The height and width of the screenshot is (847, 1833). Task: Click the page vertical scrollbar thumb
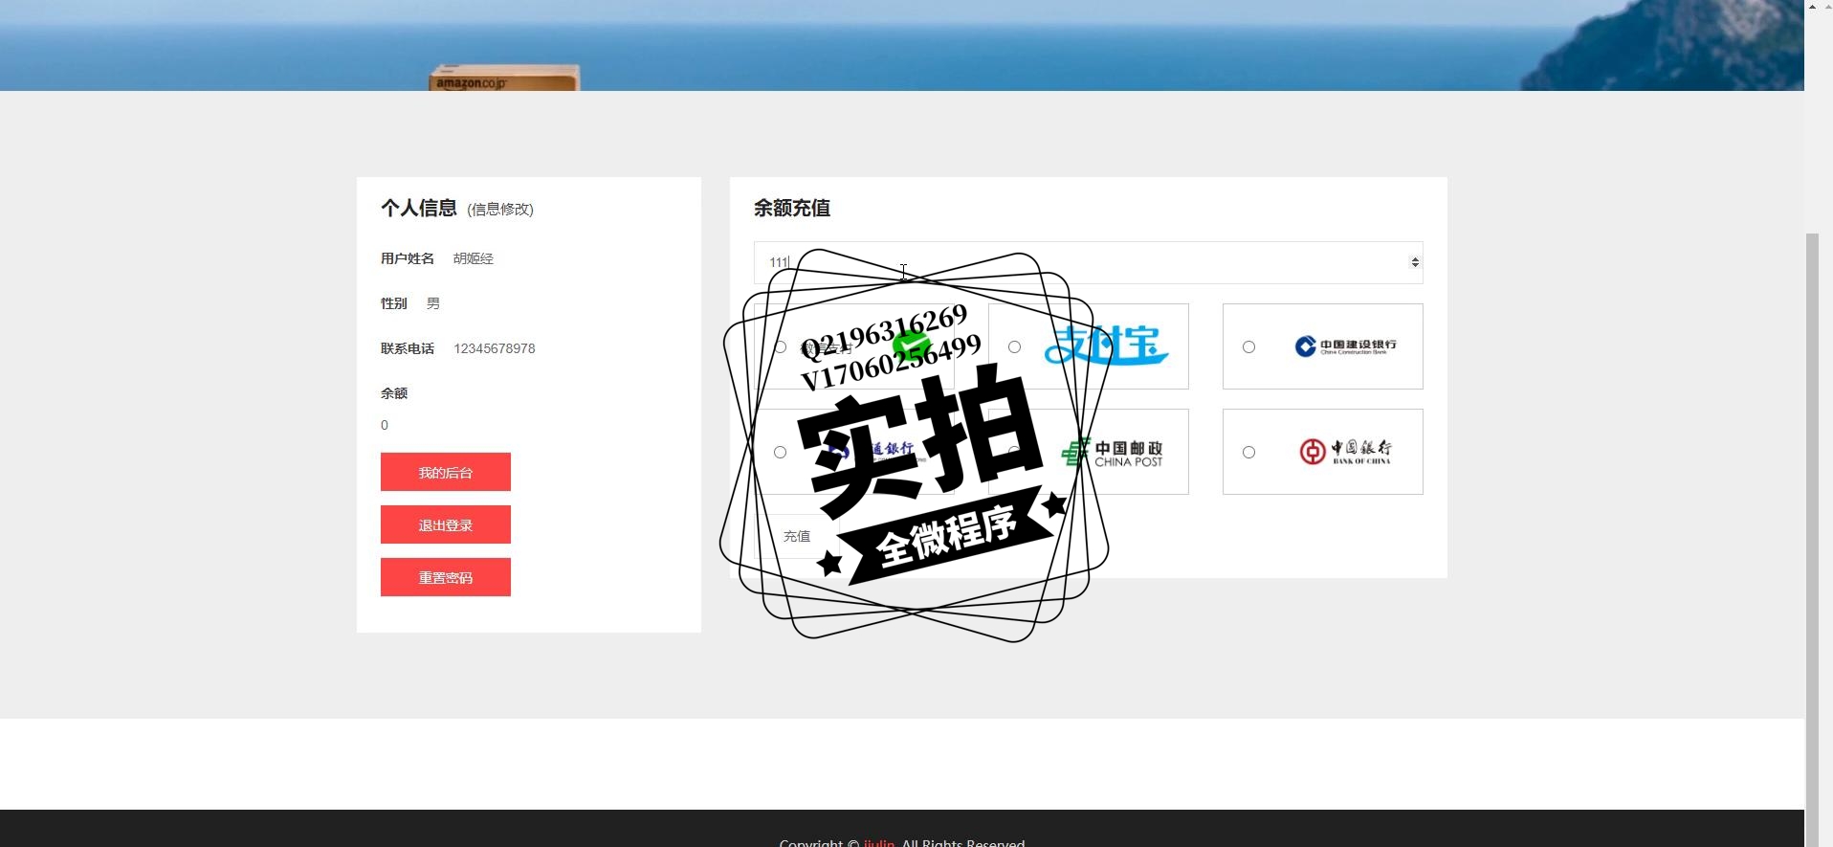click(1812, 540)
